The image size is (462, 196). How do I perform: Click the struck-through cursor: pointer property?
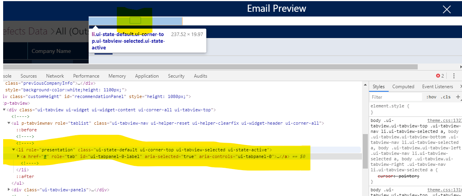tap(398, 176)
